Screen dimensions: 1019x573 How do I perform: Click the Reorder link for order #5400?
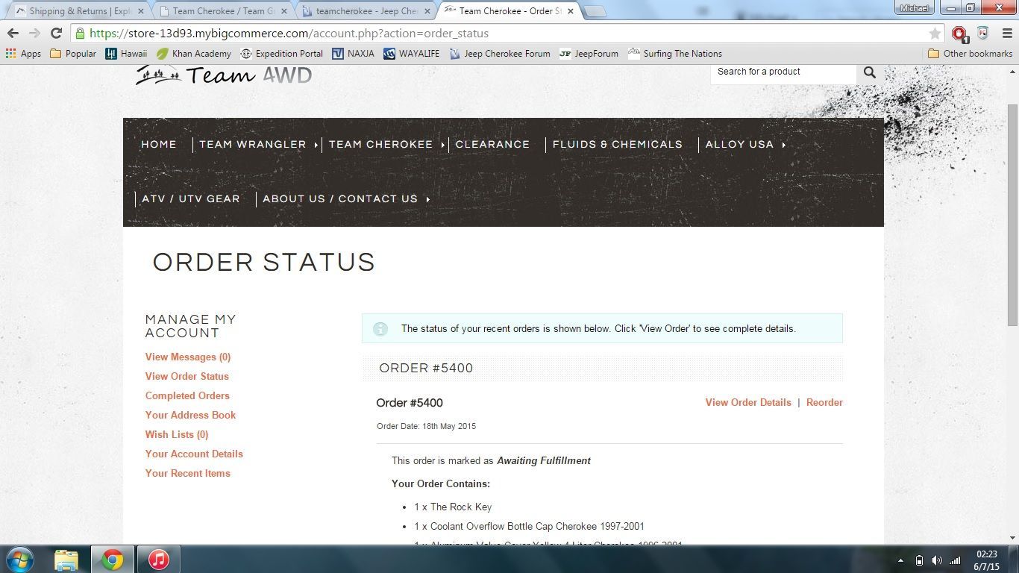pyautogui.click(x=824, y=402)
